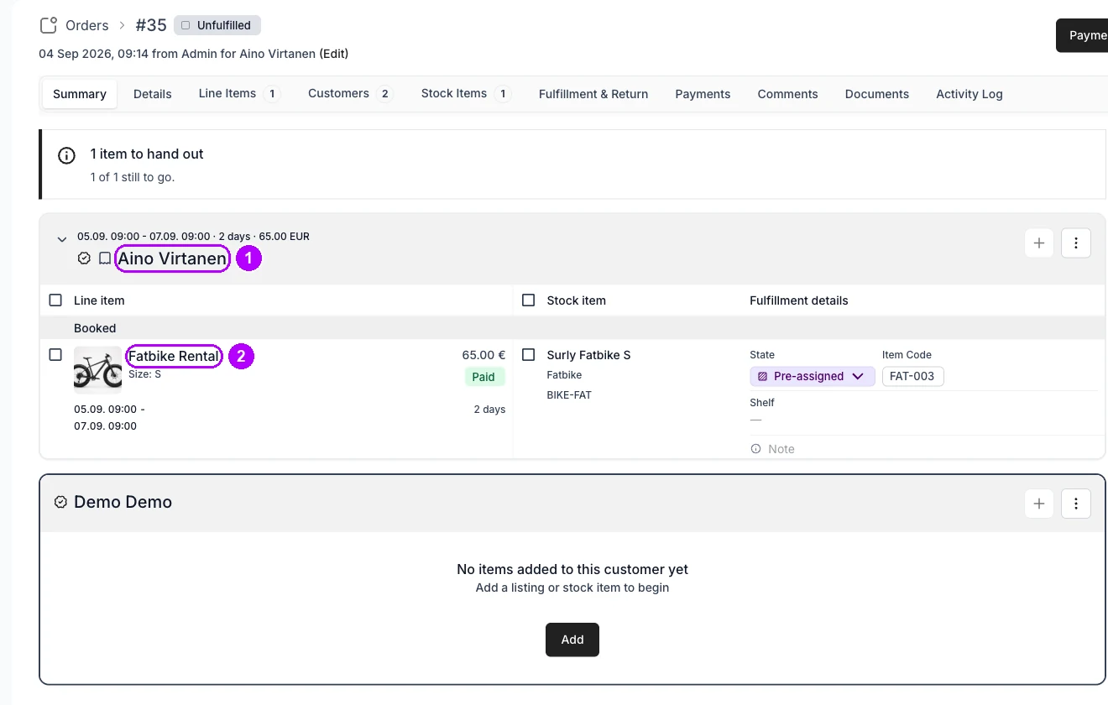This screenshot has height=705, width=1108.
Task: Select the Summary tab
Action: click(80, 94)
